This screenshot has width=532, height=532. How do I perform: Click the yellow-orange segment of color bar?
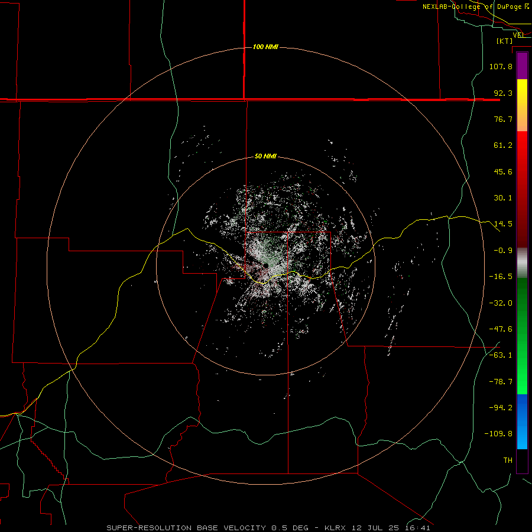point(522,105)
